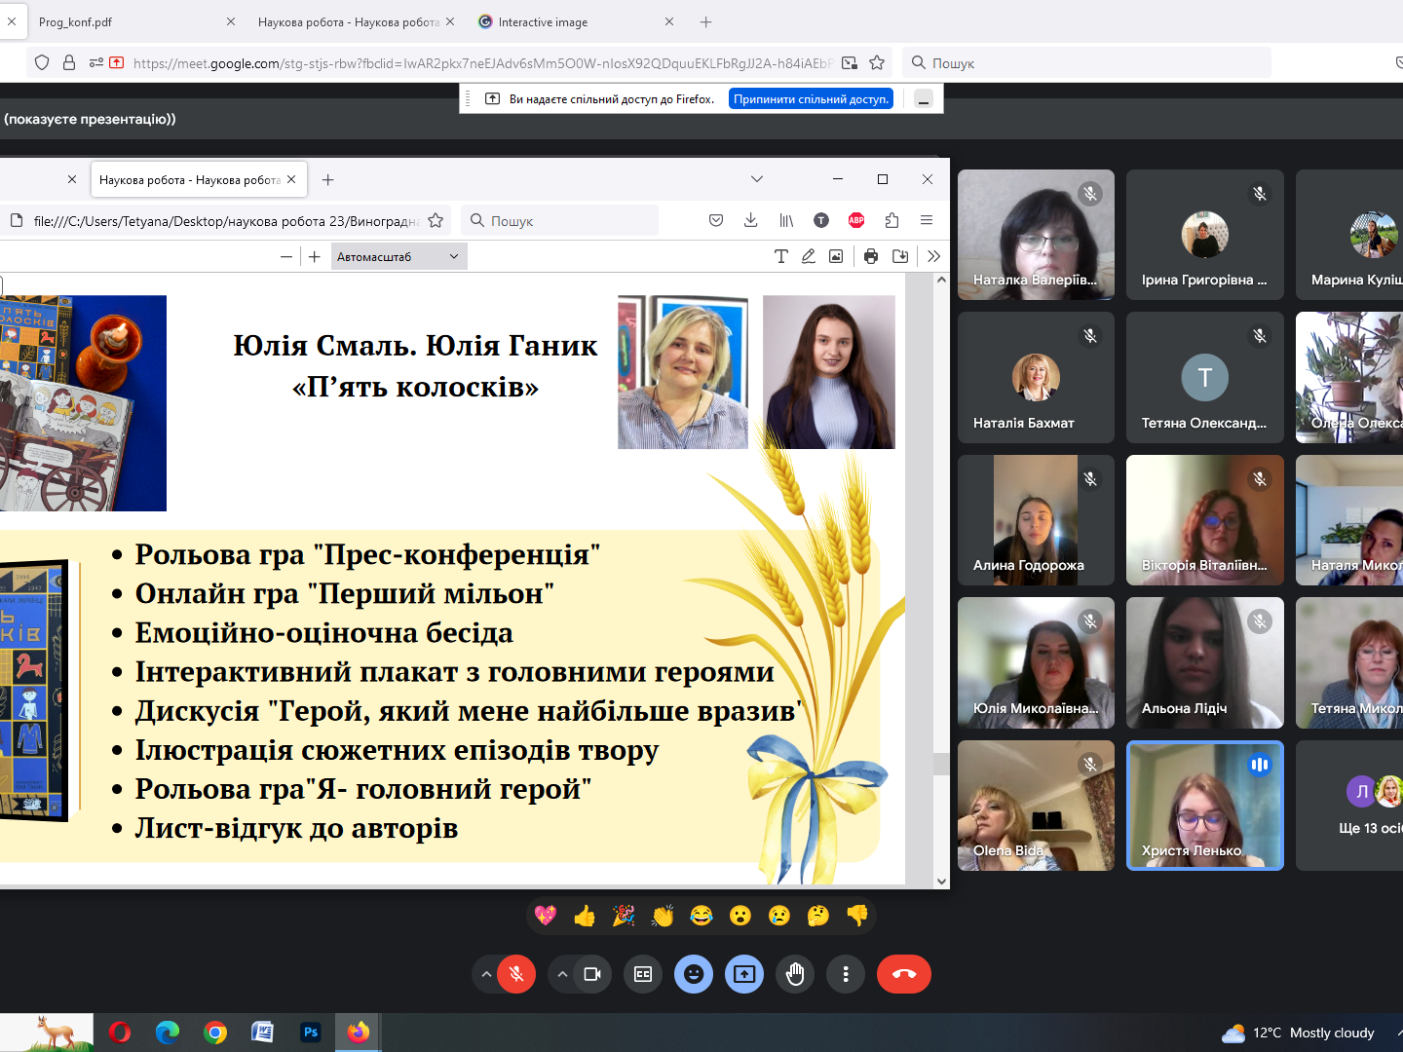Open the three-dot more options menu
The height and width of the screenshot is (1052, 1403).
pos(846,974)
